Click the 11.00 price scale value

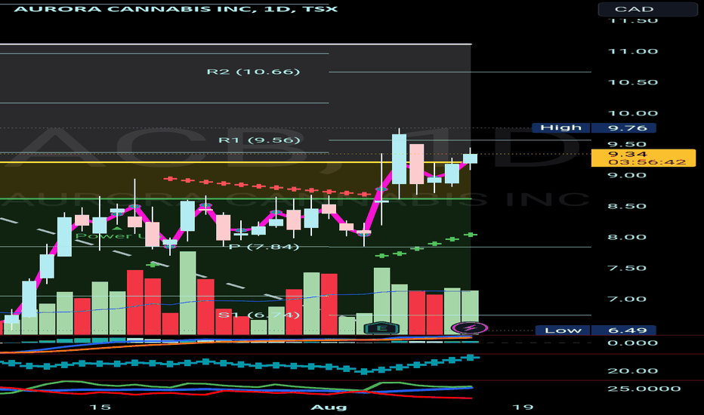632,51
